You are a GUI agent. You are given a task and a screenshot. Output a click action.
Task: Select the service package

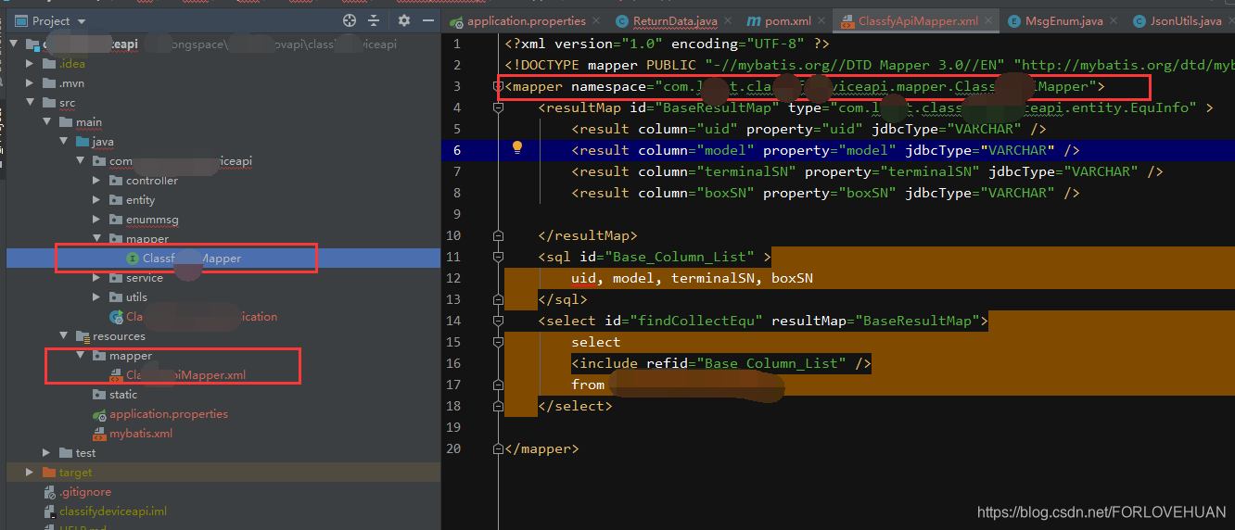point(145,278)
